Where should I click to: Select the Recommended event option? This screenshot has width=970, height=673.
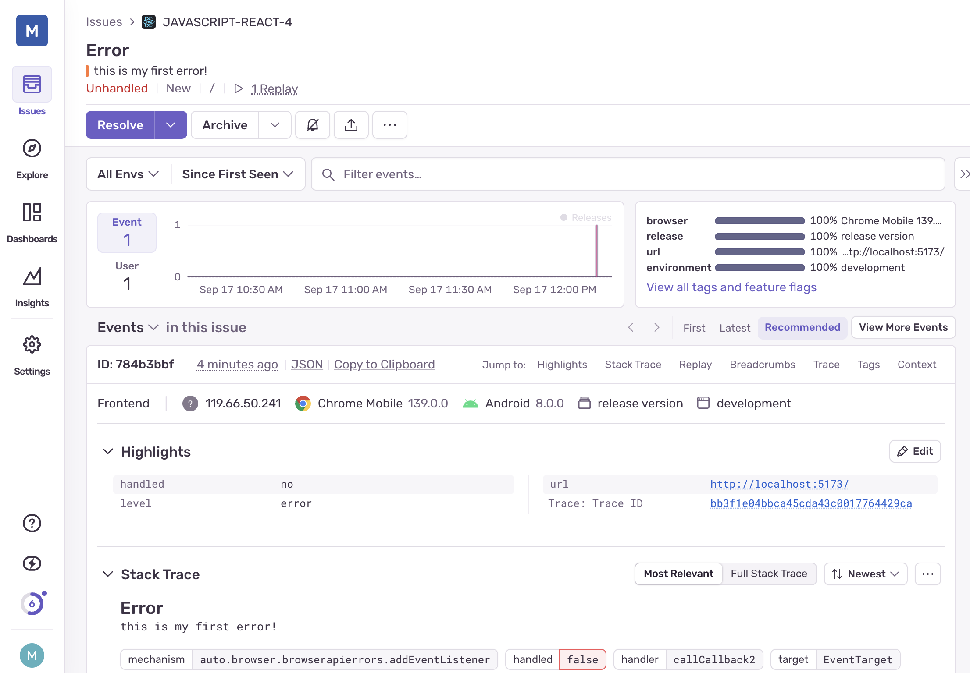click(x=802, y=327)
